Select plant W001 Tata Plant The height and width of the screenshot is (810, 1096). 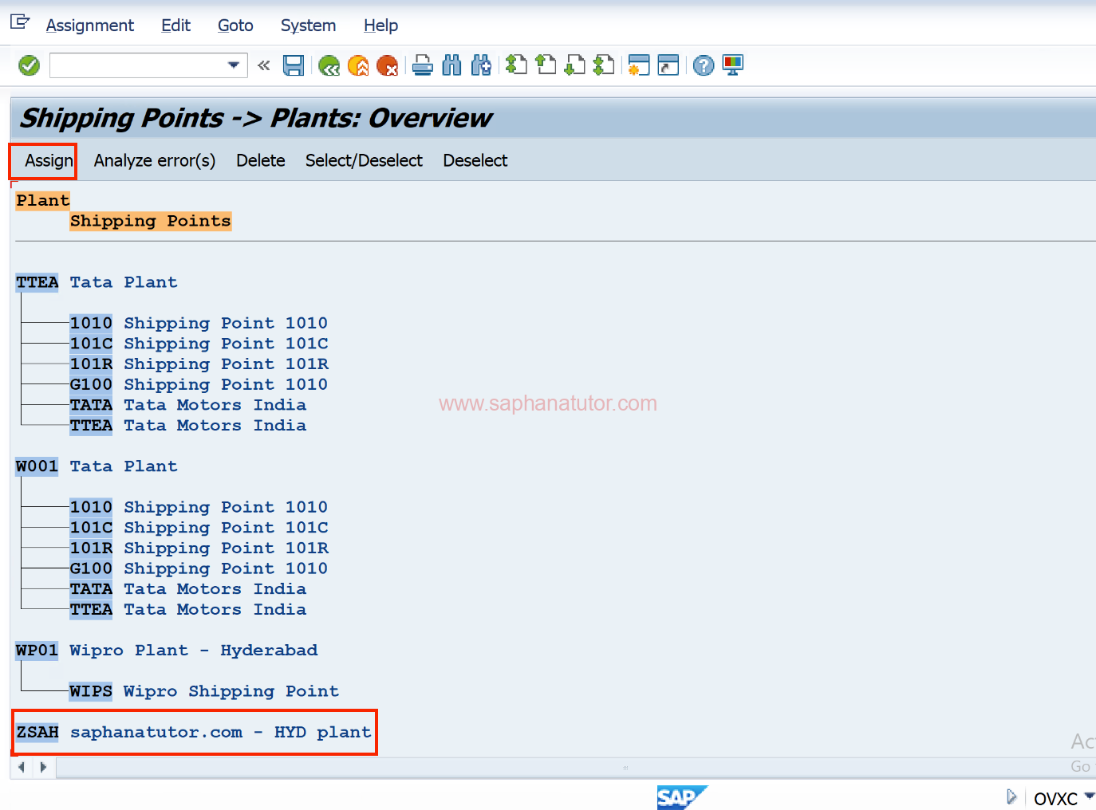97,466
